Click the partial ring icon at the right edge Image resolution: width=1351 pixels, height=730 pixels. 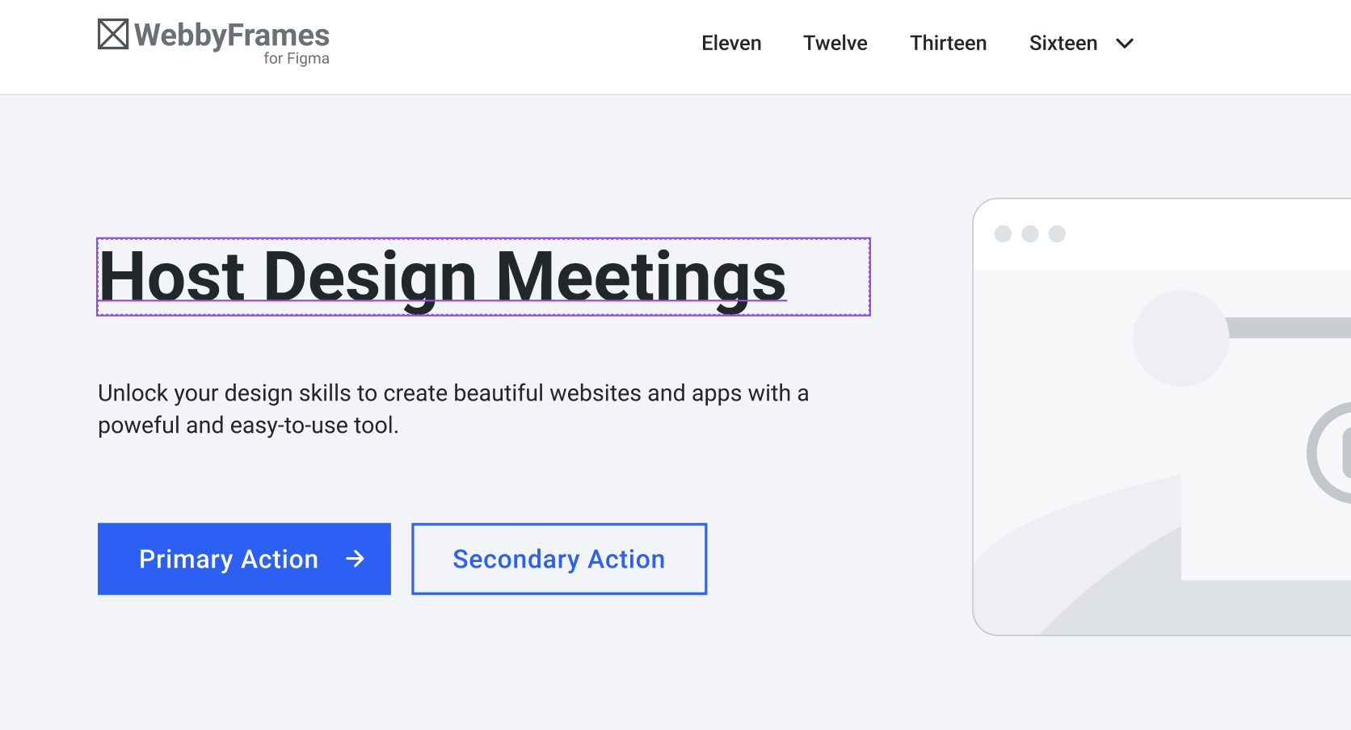tap(1327, 454)
